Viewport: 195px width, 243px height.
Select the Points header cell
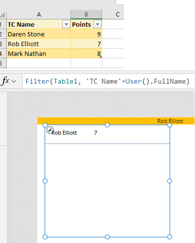(86, 24)
